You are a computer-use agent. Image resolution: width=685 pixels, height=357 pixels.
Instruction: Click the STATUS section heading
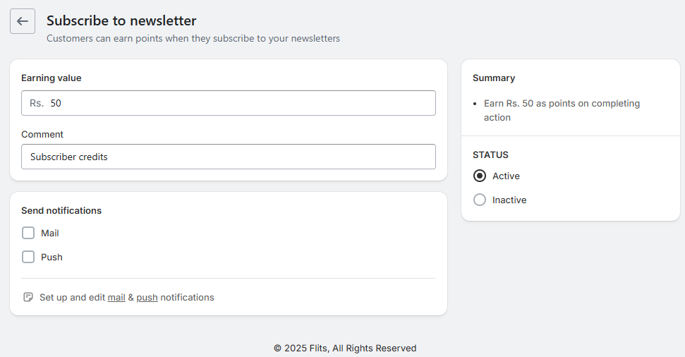(x=490, y=155)
